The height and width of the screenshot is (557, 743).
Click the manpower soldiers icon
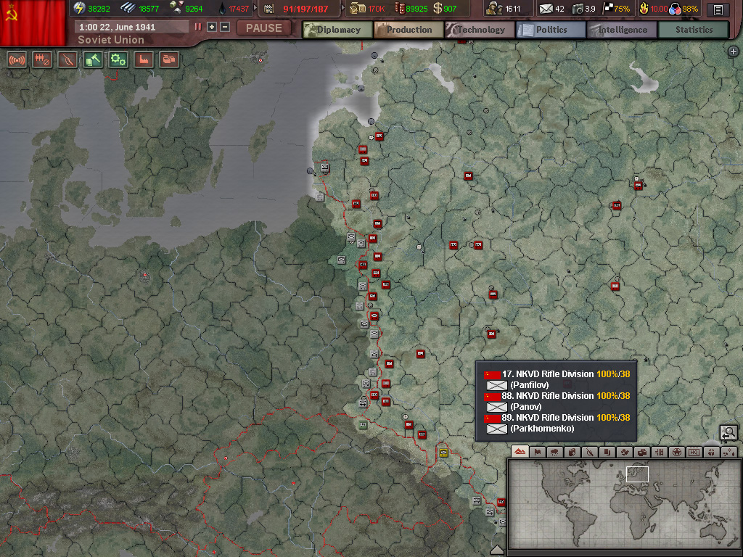[x=494, y=8]
